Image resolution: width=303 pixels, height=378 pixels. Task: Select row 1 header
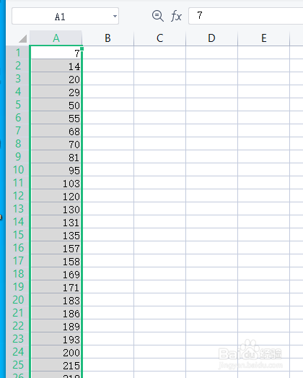(18, 53)
